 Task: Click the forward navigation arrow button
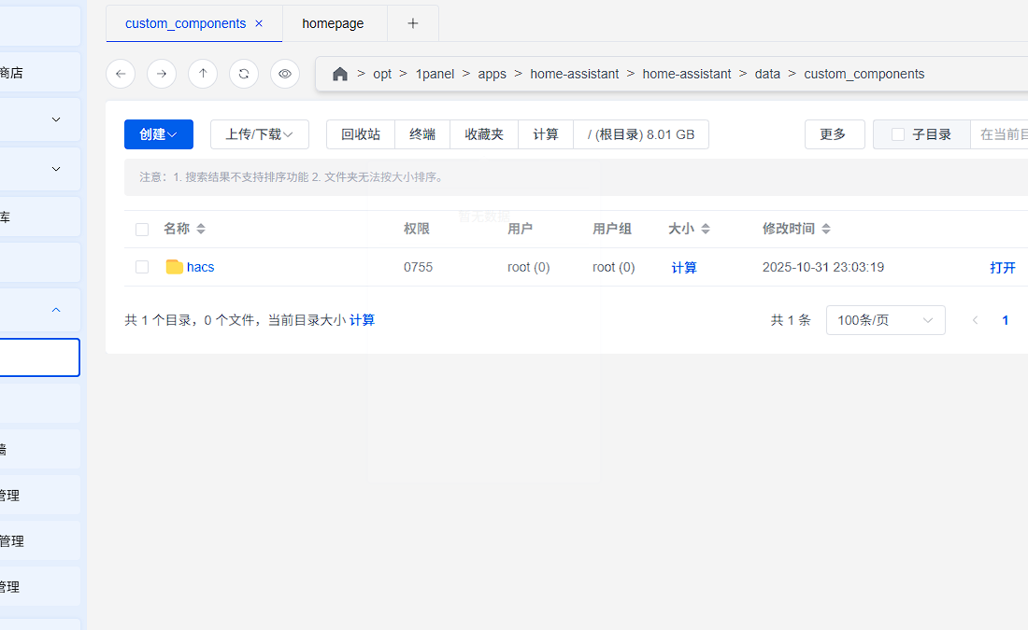(x=162, y=74)
